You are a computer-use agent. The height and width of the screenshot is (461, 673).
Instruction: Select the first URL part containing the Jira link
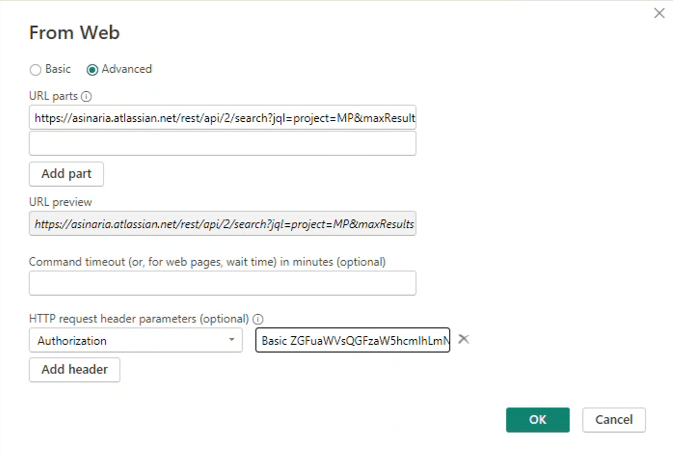point(222,117)
